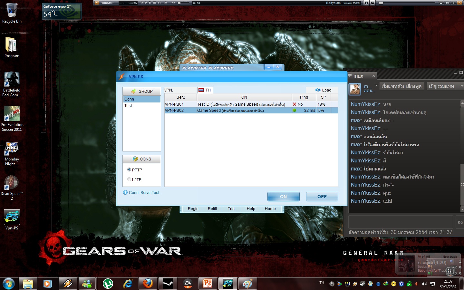Image resolution: width=464 pixels, height=290 pixels.
Task: Open the Home menu
Action: point(270,209)
